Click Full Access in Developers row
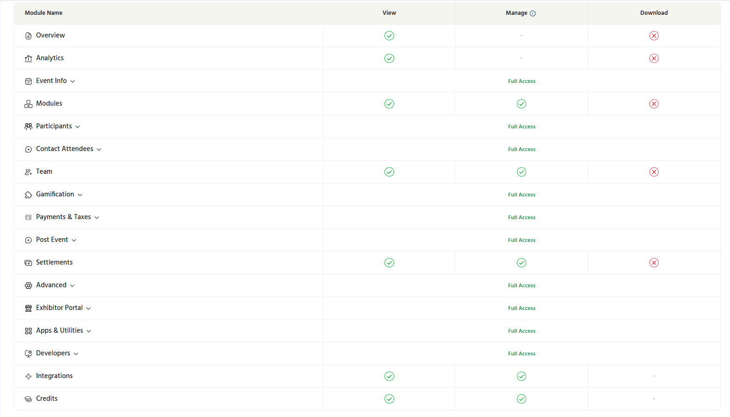The image size is (730, 417). coord(522,354)
